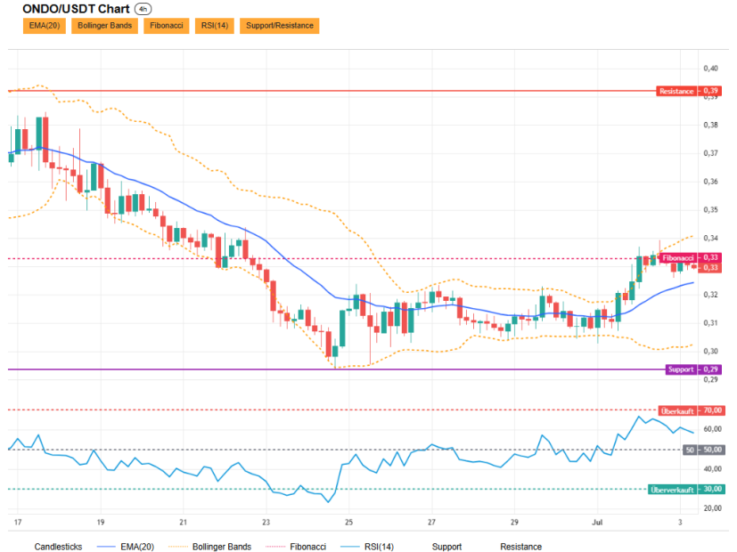Click the ONDO/USDT Chart title
This screenshot has height=552, width=737.
tap(76, 9)
